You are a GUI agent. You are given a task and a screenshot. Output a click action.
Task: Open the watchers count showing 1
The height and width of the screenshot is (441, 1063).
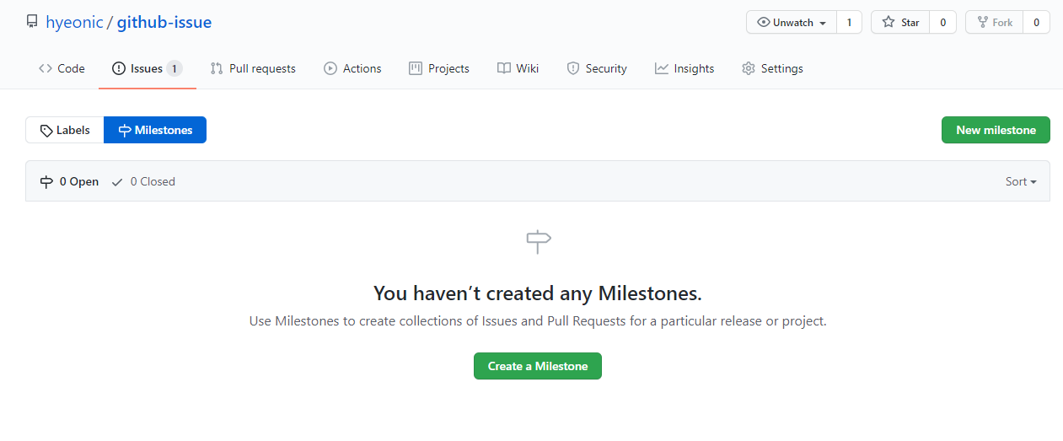click(x=849, y=22)
